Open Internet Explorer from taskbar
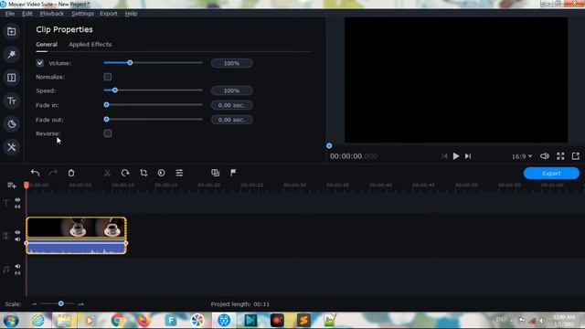This screenshot has height=329, width=585. (37, 321)
